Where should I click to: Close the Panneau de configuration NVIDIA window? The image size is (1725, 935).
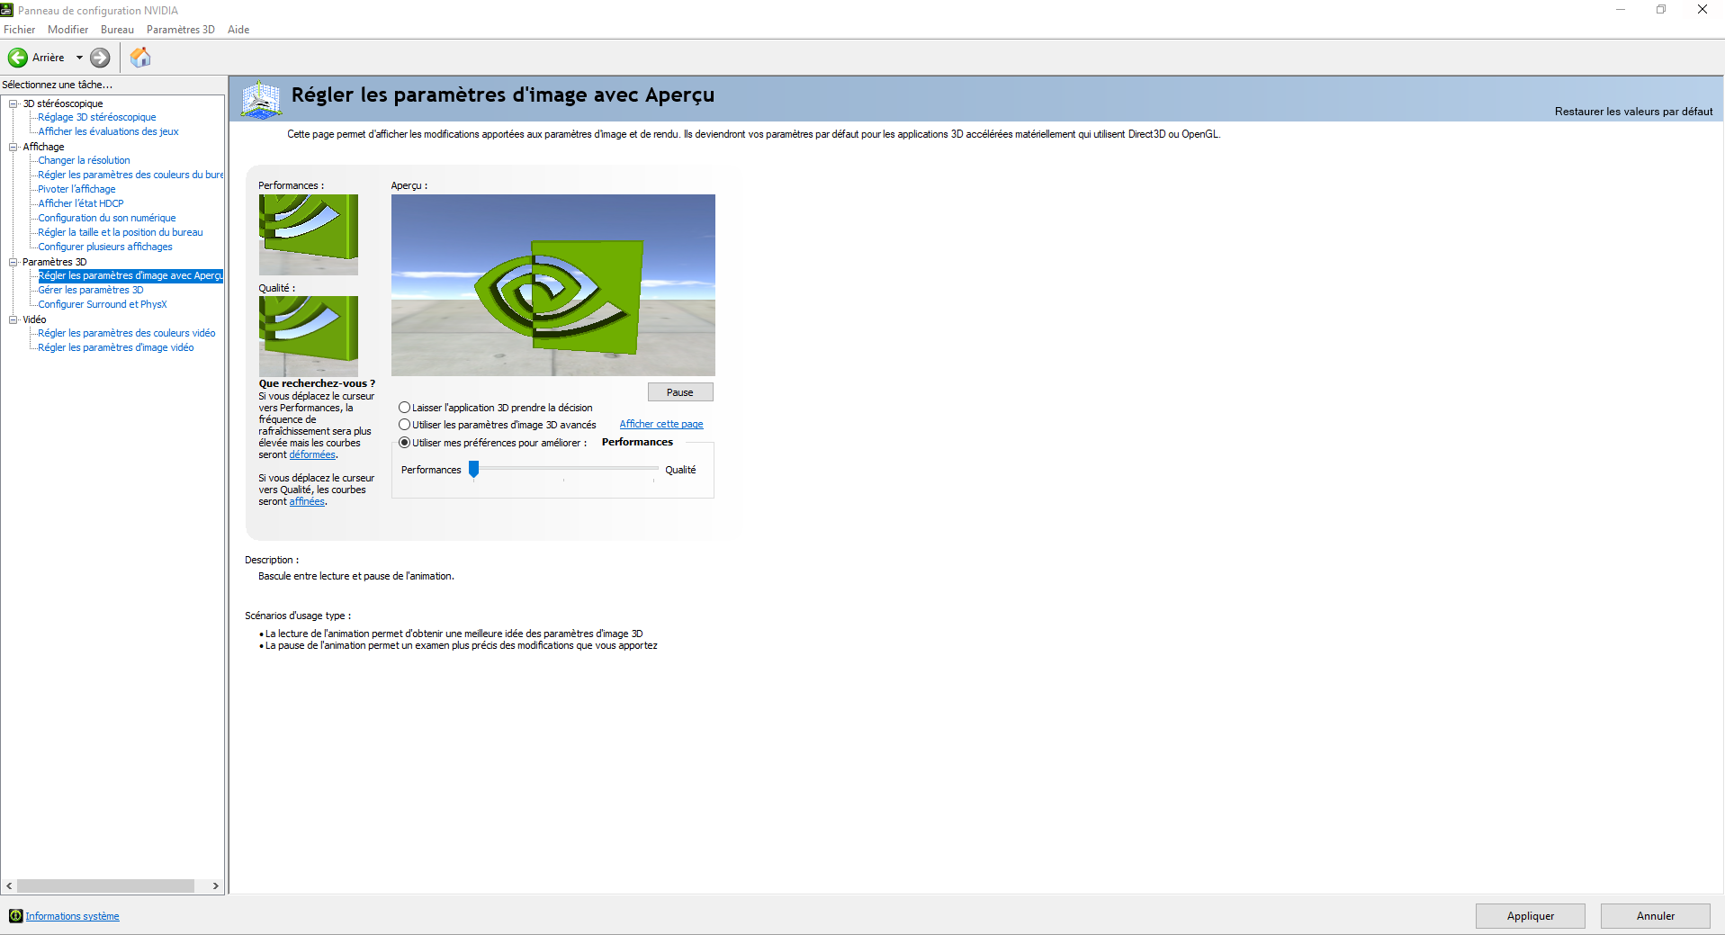[x=1703, y=10]
